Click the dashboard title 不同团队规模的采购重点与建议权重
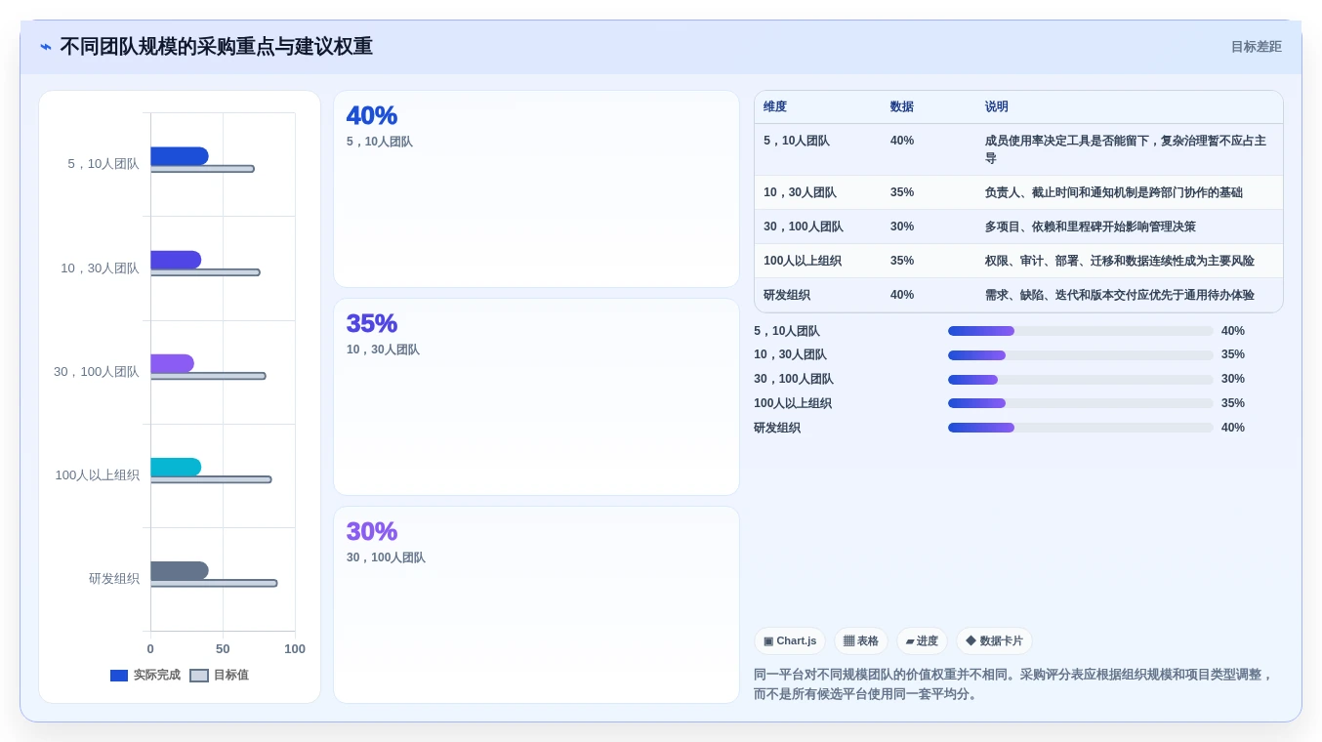 pyautogui.click(x=216, y=47)
